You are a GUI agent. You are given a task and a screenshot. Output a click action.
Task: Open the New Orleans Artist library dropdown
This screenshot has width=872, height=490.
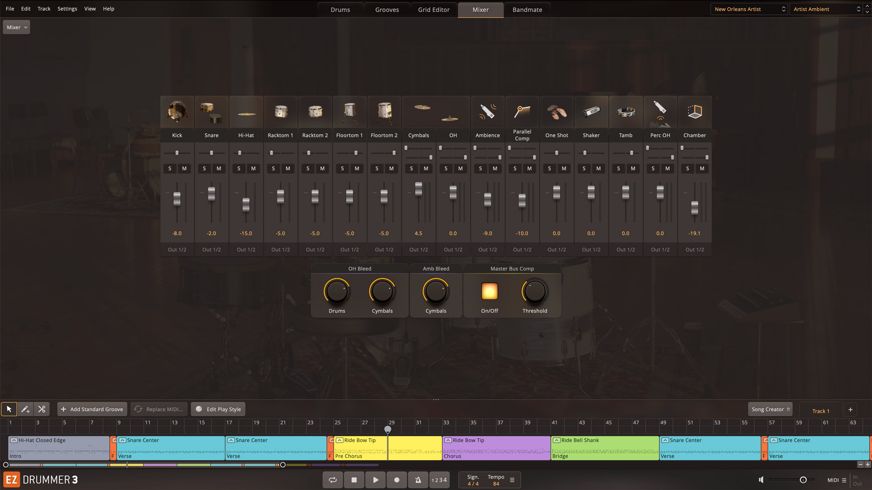pos(749,9)
